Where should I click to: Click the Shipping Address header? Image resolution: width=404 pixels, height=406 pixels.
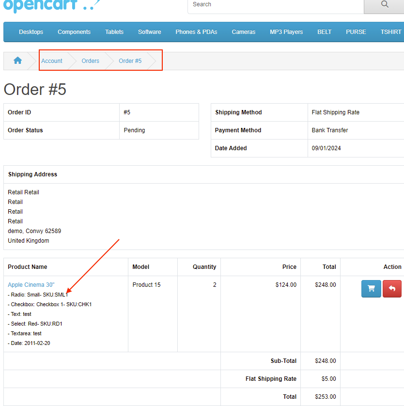[32, 174]
